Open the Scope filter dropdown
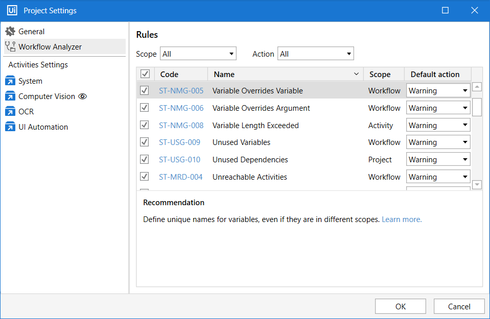Viewport: 490px width, 319px height. [198, 54]
